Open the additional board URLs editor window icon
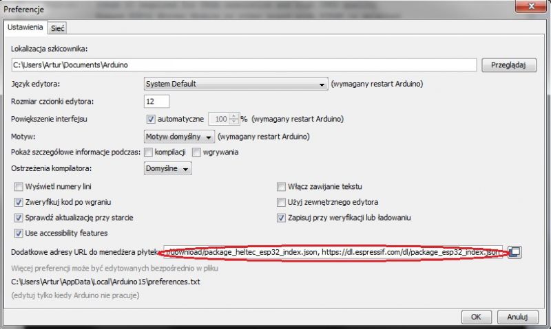551x329 pixels. (x=514, y=252)
